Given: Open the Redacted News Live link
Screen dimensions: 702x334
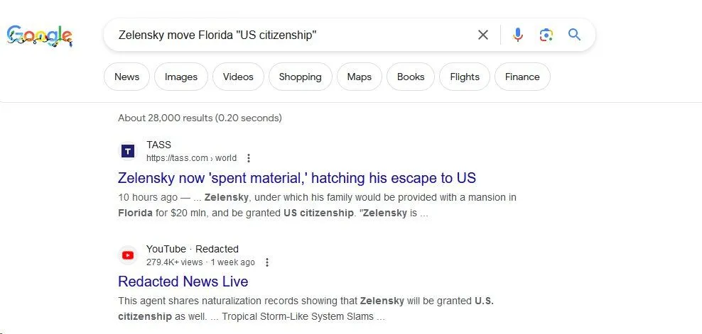Looking at the screenshot, I should 183,282.
